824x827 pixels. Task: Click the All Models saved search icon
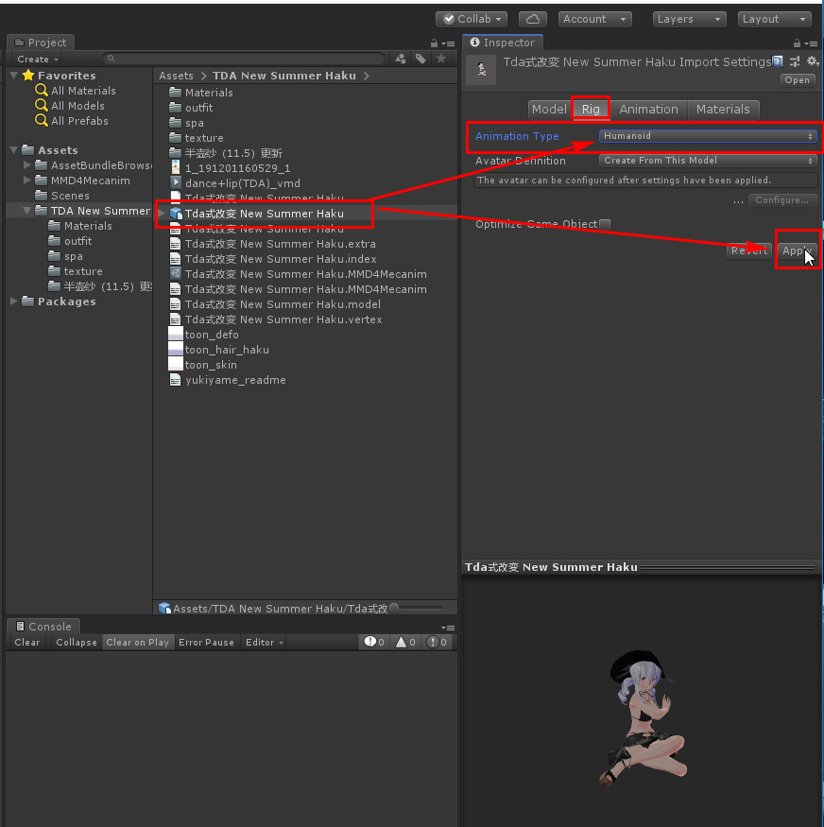(42, 106)
